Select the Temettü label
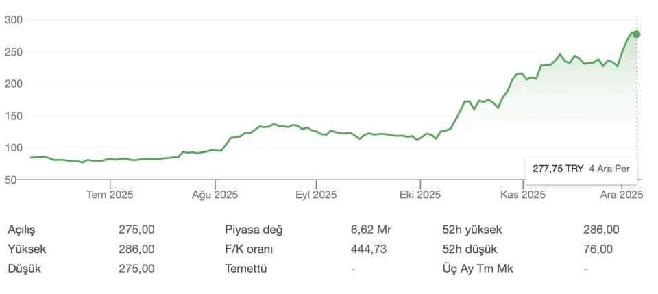This screenshot has height=294, width=658. (x=245, y=268)
